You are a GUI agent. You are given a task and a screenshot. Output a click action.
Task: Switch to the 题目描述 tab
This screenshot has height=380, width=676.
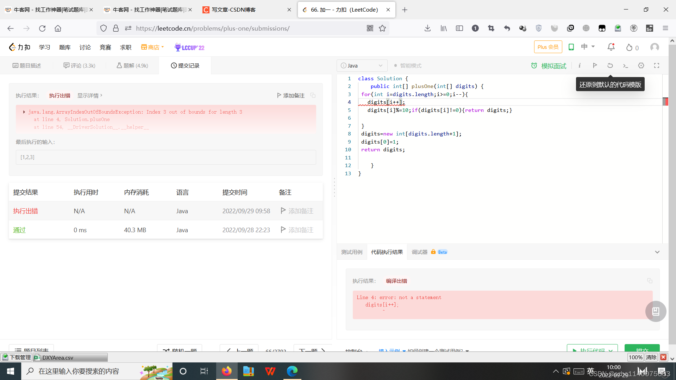click(27, 66)
